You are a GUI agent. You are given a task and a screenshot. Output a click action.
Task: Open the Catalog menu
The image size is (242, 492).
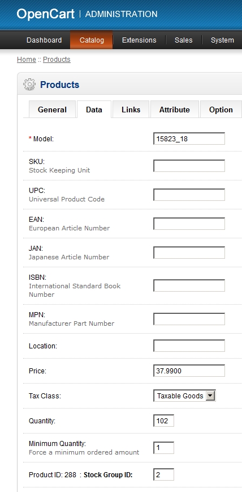coord(92,40)
